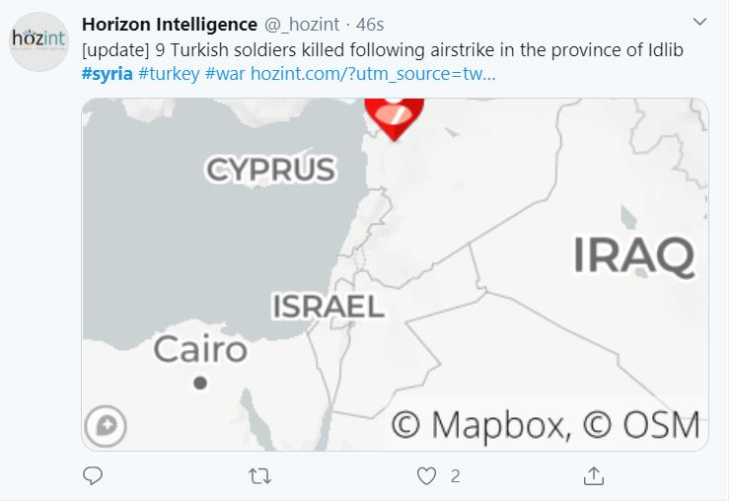Click the likes count number 2
The height and width of the screenshot is (501, 731).
[x=456, y=476]
